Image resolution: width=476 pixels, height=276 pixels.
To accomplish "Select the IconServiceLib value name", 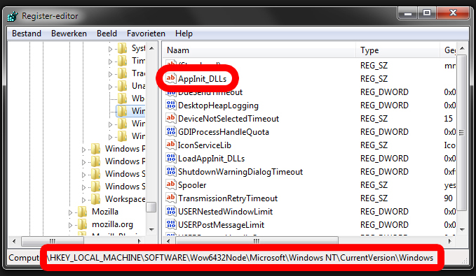I will pyautogui.click(x=205, y=145).
